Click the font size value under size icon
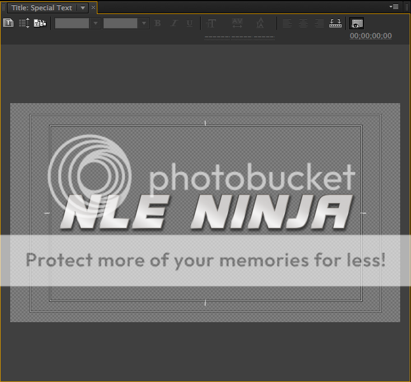This screenshot has width=411, height=382. [217, 37]
